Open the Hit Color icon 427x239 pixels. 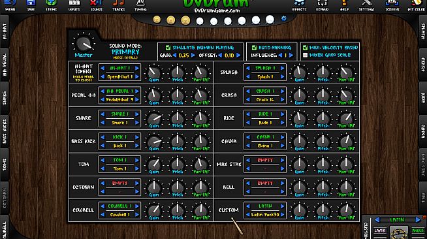coord(416,5)
